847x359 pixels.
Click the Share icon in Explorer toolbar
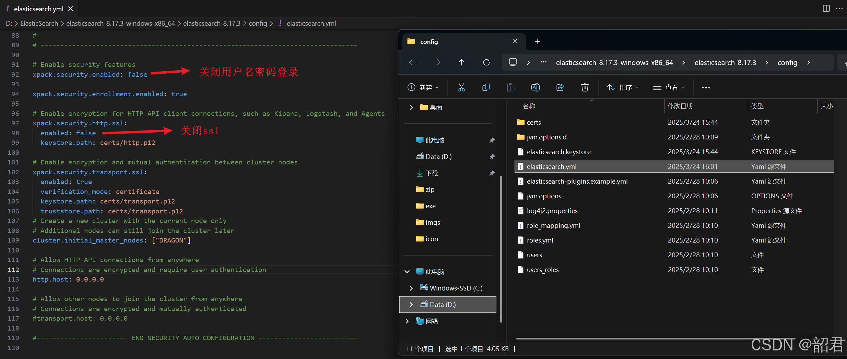click(560, 87)
